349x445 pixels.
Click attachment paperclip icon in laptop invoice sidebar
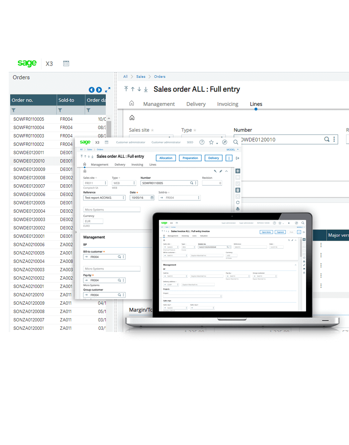point(304,265)
